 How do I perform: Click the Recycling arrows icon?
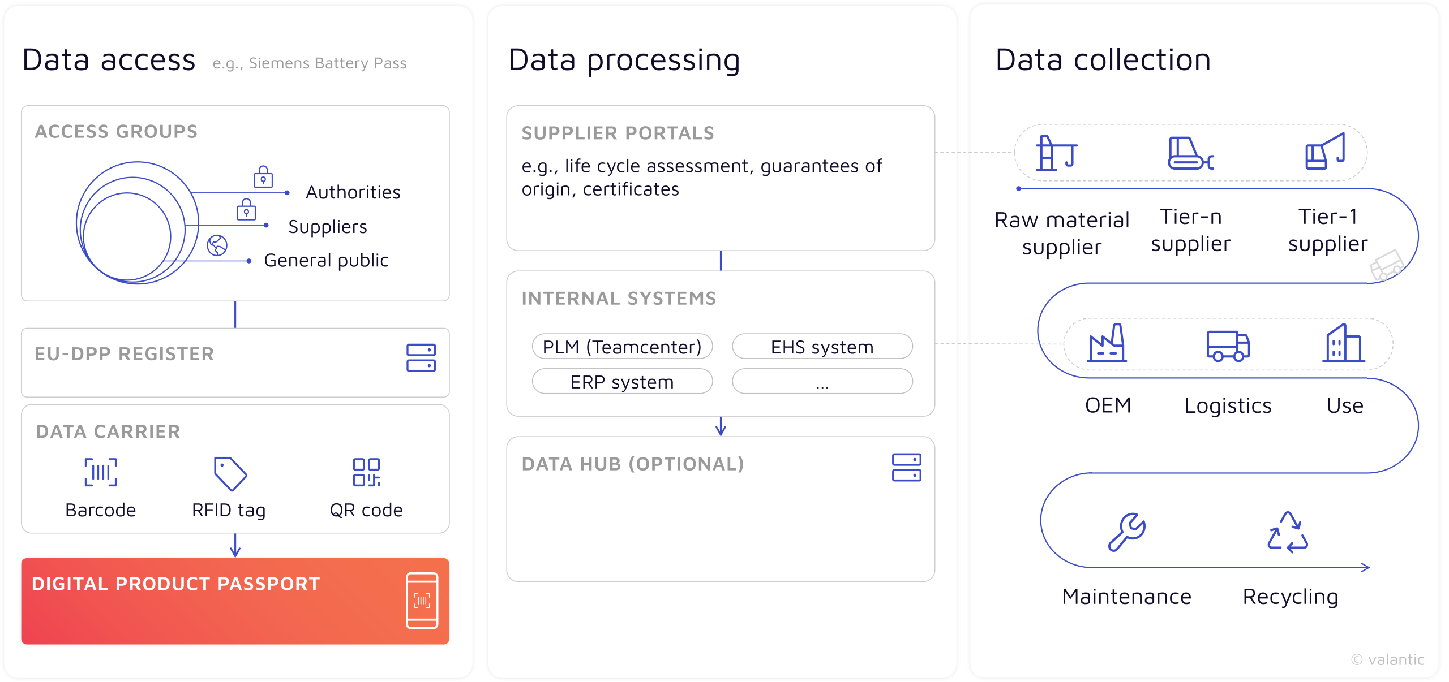pyautogui.click(x=1288, y=532)
